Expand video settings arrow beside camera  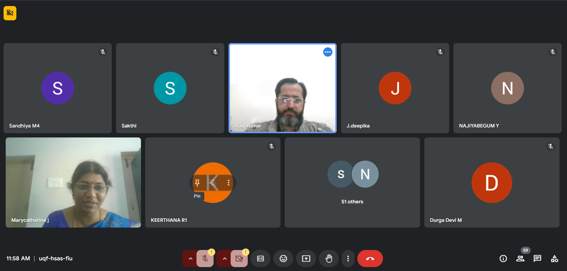click(x=224, y=259)
